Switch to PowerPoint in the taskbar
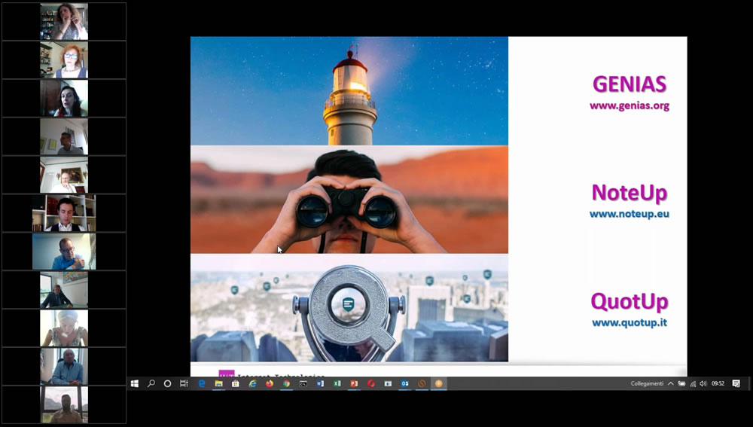 354,383
